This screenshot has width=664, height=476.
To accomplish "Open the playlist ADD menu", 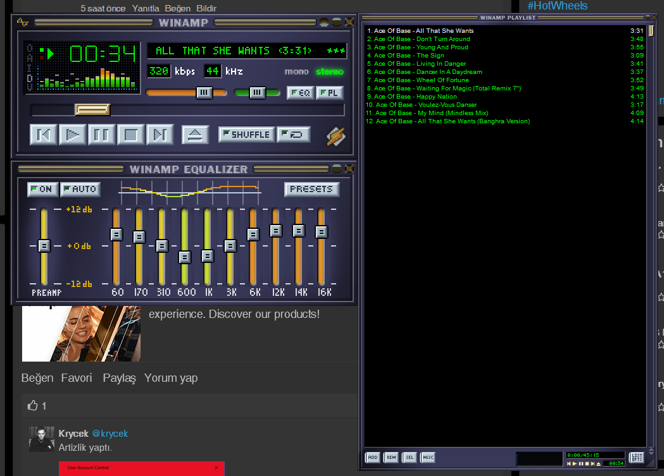I will [373, 458].
